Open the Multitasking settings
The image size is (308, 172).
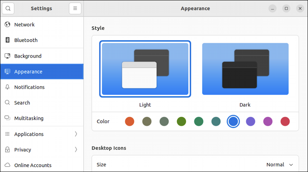42,118
